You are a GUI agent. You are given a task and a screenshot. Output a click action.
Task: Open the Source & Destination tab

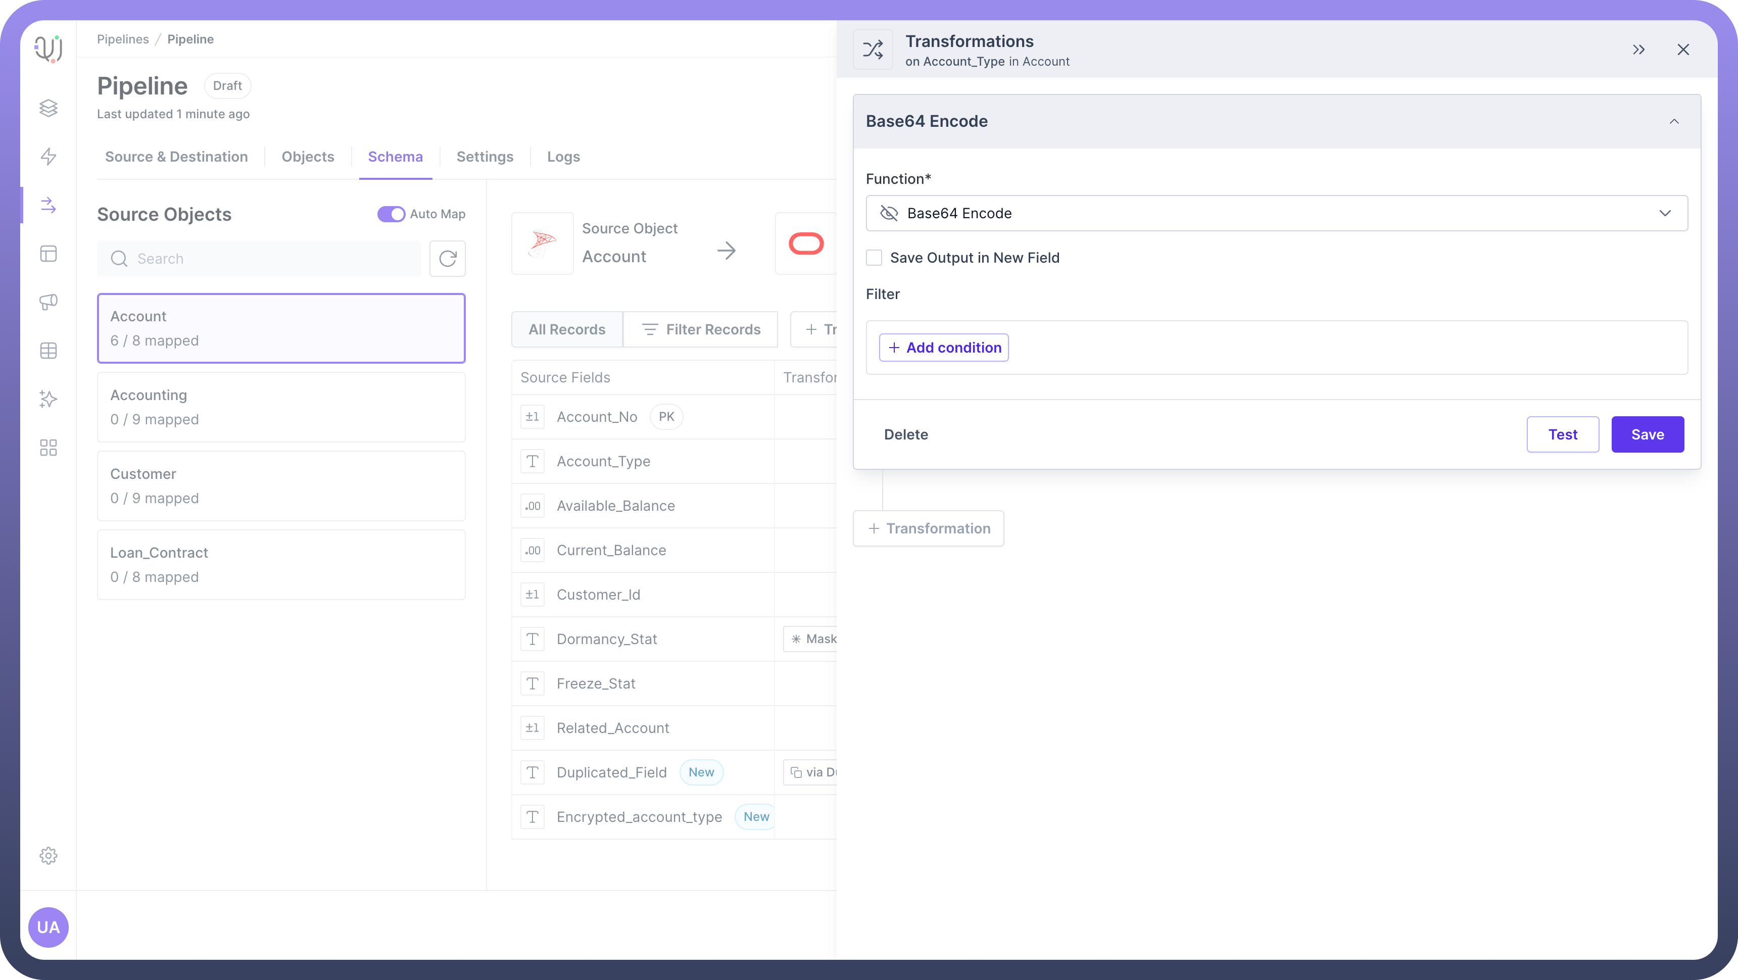pyautogui.click(x=176, y=157)
